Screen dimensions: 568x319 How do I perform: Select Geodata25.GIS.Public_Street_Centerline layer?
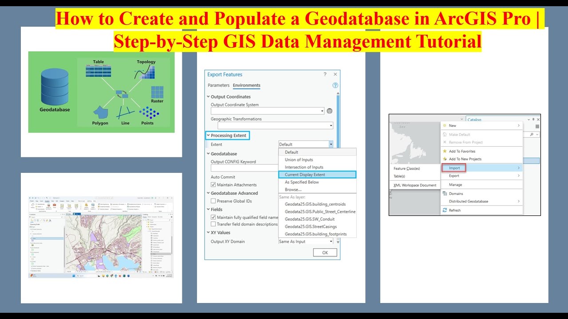(317, 212)
